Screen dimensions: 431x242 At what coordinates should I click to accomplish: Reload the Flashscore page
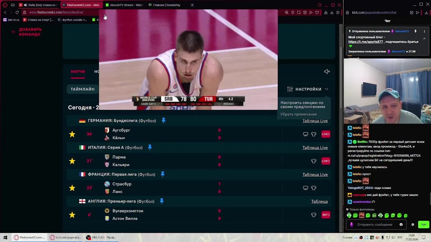point(17,12)
